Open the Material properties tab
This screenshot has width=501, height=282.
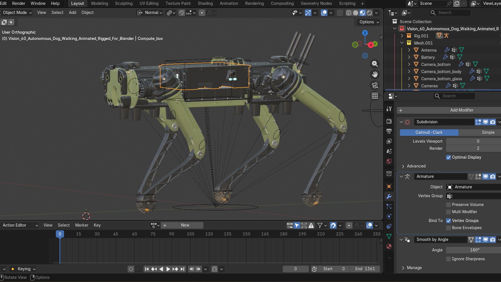(x=389, y=246)
